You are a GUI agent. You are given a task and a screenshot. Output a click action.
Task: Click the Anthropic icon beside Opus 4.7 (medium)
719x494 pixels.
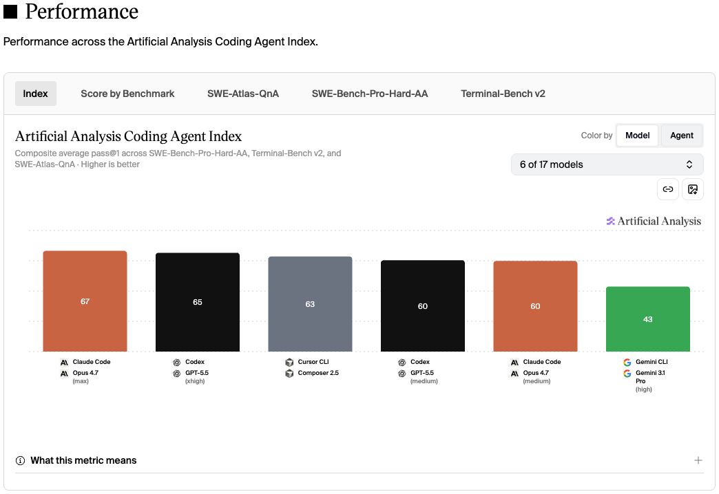point(514,374)
